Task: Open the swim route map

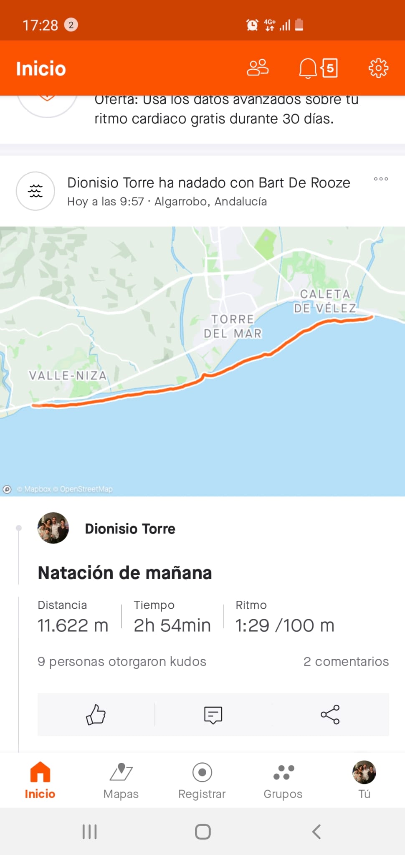Action: point(202,362)
